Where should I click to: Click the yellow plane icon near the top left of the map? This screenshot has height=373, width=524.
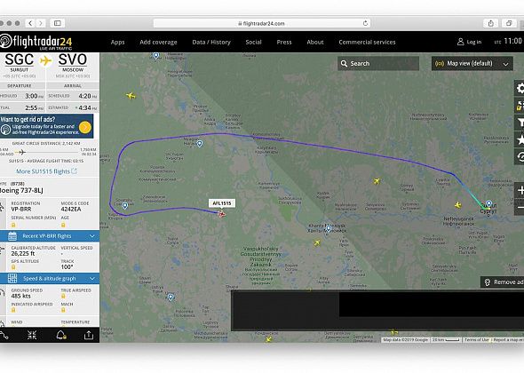[x=131, y=96]
